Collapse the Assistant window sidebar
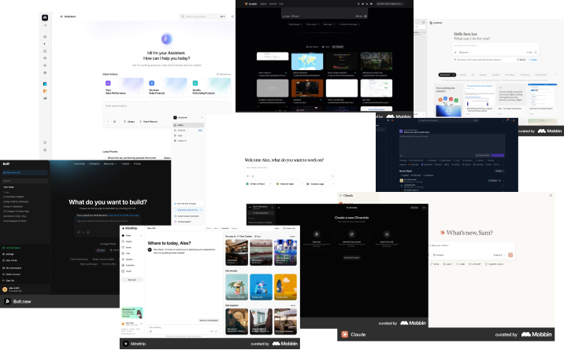The image size is (564, 350). point(45,25)
